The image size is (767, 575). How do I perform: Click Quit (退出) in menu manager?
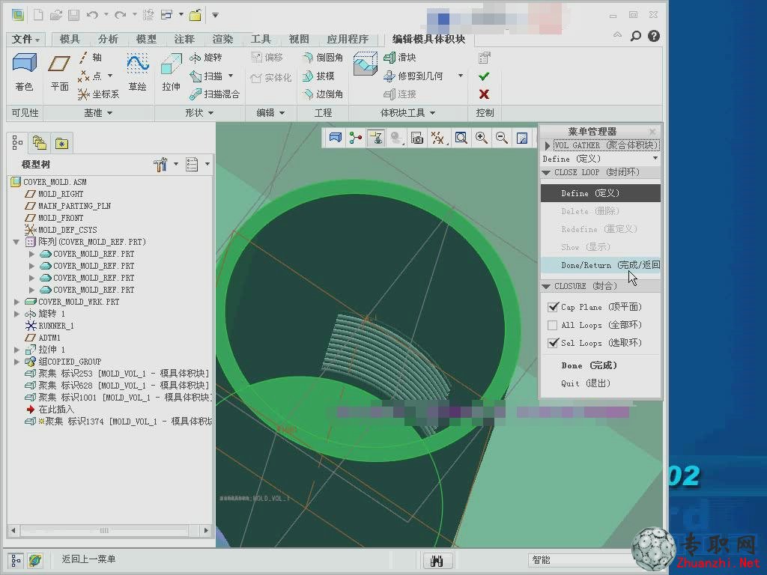(x=586, y=383)
